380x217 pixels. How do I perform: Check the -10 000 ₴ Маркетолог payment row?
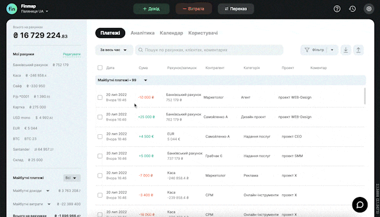(x=100, y=97)
